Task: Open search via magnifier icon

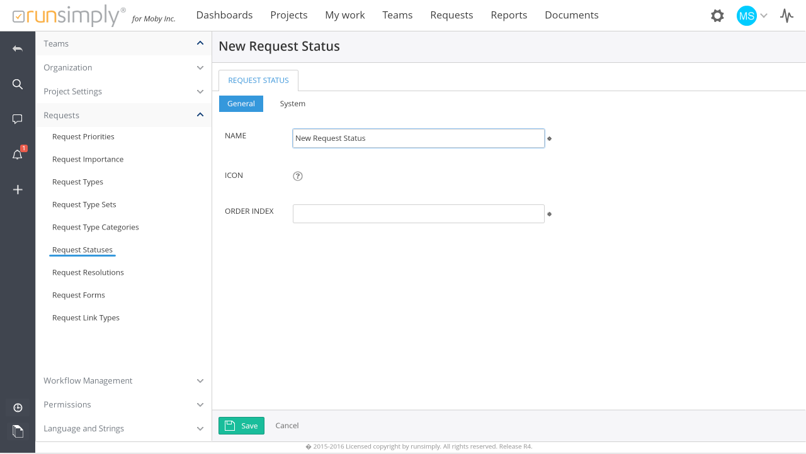Action: coord(18,84)
